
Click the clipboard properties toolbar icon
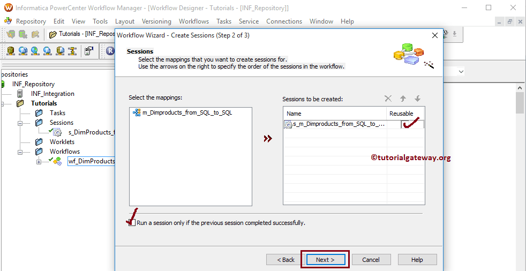89,51
